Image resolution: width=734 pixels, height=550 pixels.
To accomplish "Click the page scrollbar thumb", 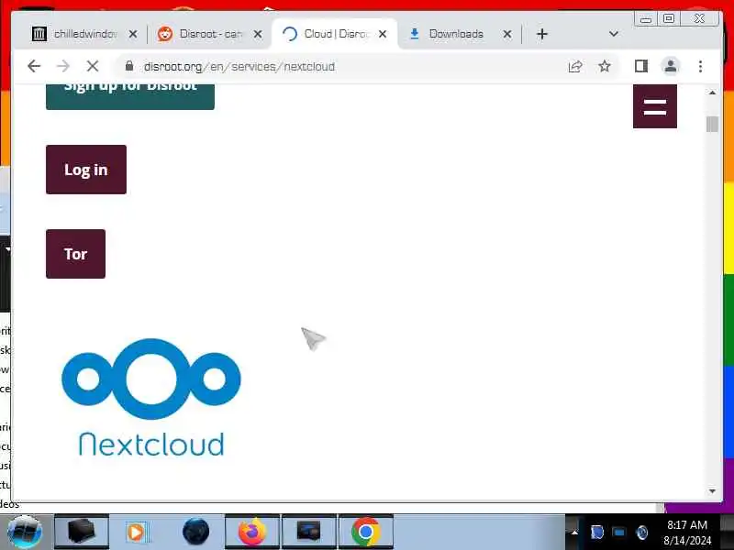I will (712, 125).
